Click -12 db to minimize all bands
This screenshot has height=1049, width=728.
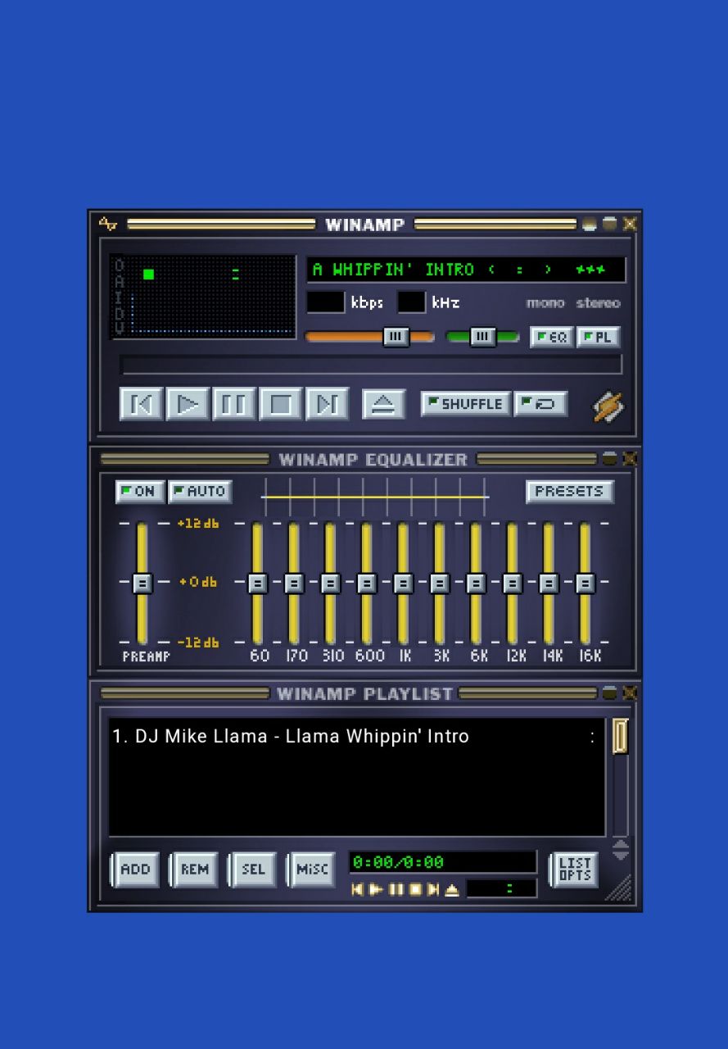click(198, 643)
